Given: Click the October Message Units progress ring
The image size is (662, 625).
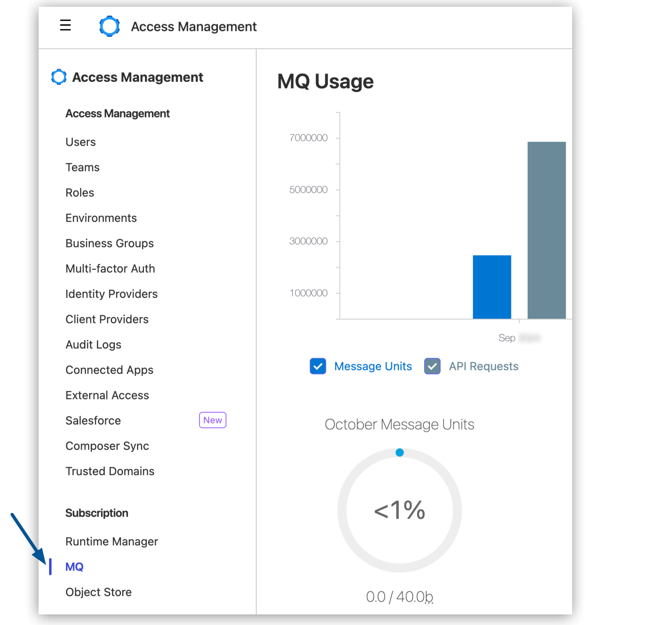Looking at the screenshot, I should [x=399, y=509].
